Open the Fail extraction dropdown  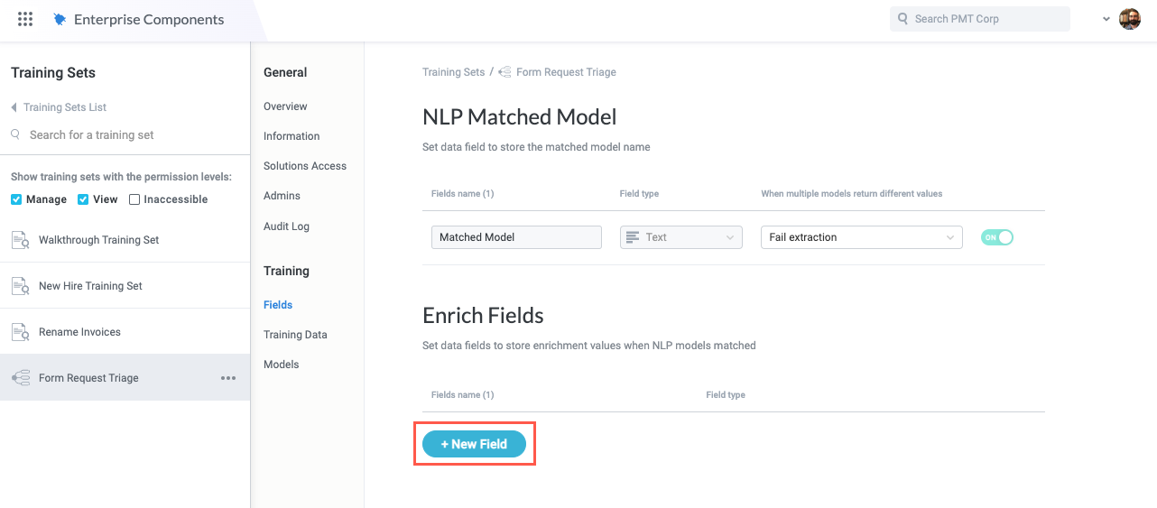click(x=861, y=237)
